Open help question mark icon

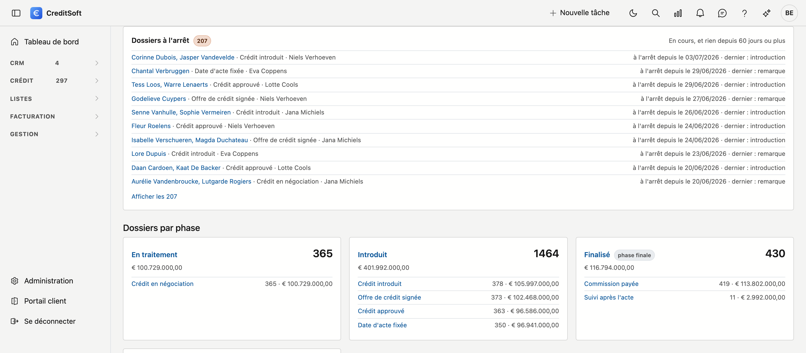(744, 13)
